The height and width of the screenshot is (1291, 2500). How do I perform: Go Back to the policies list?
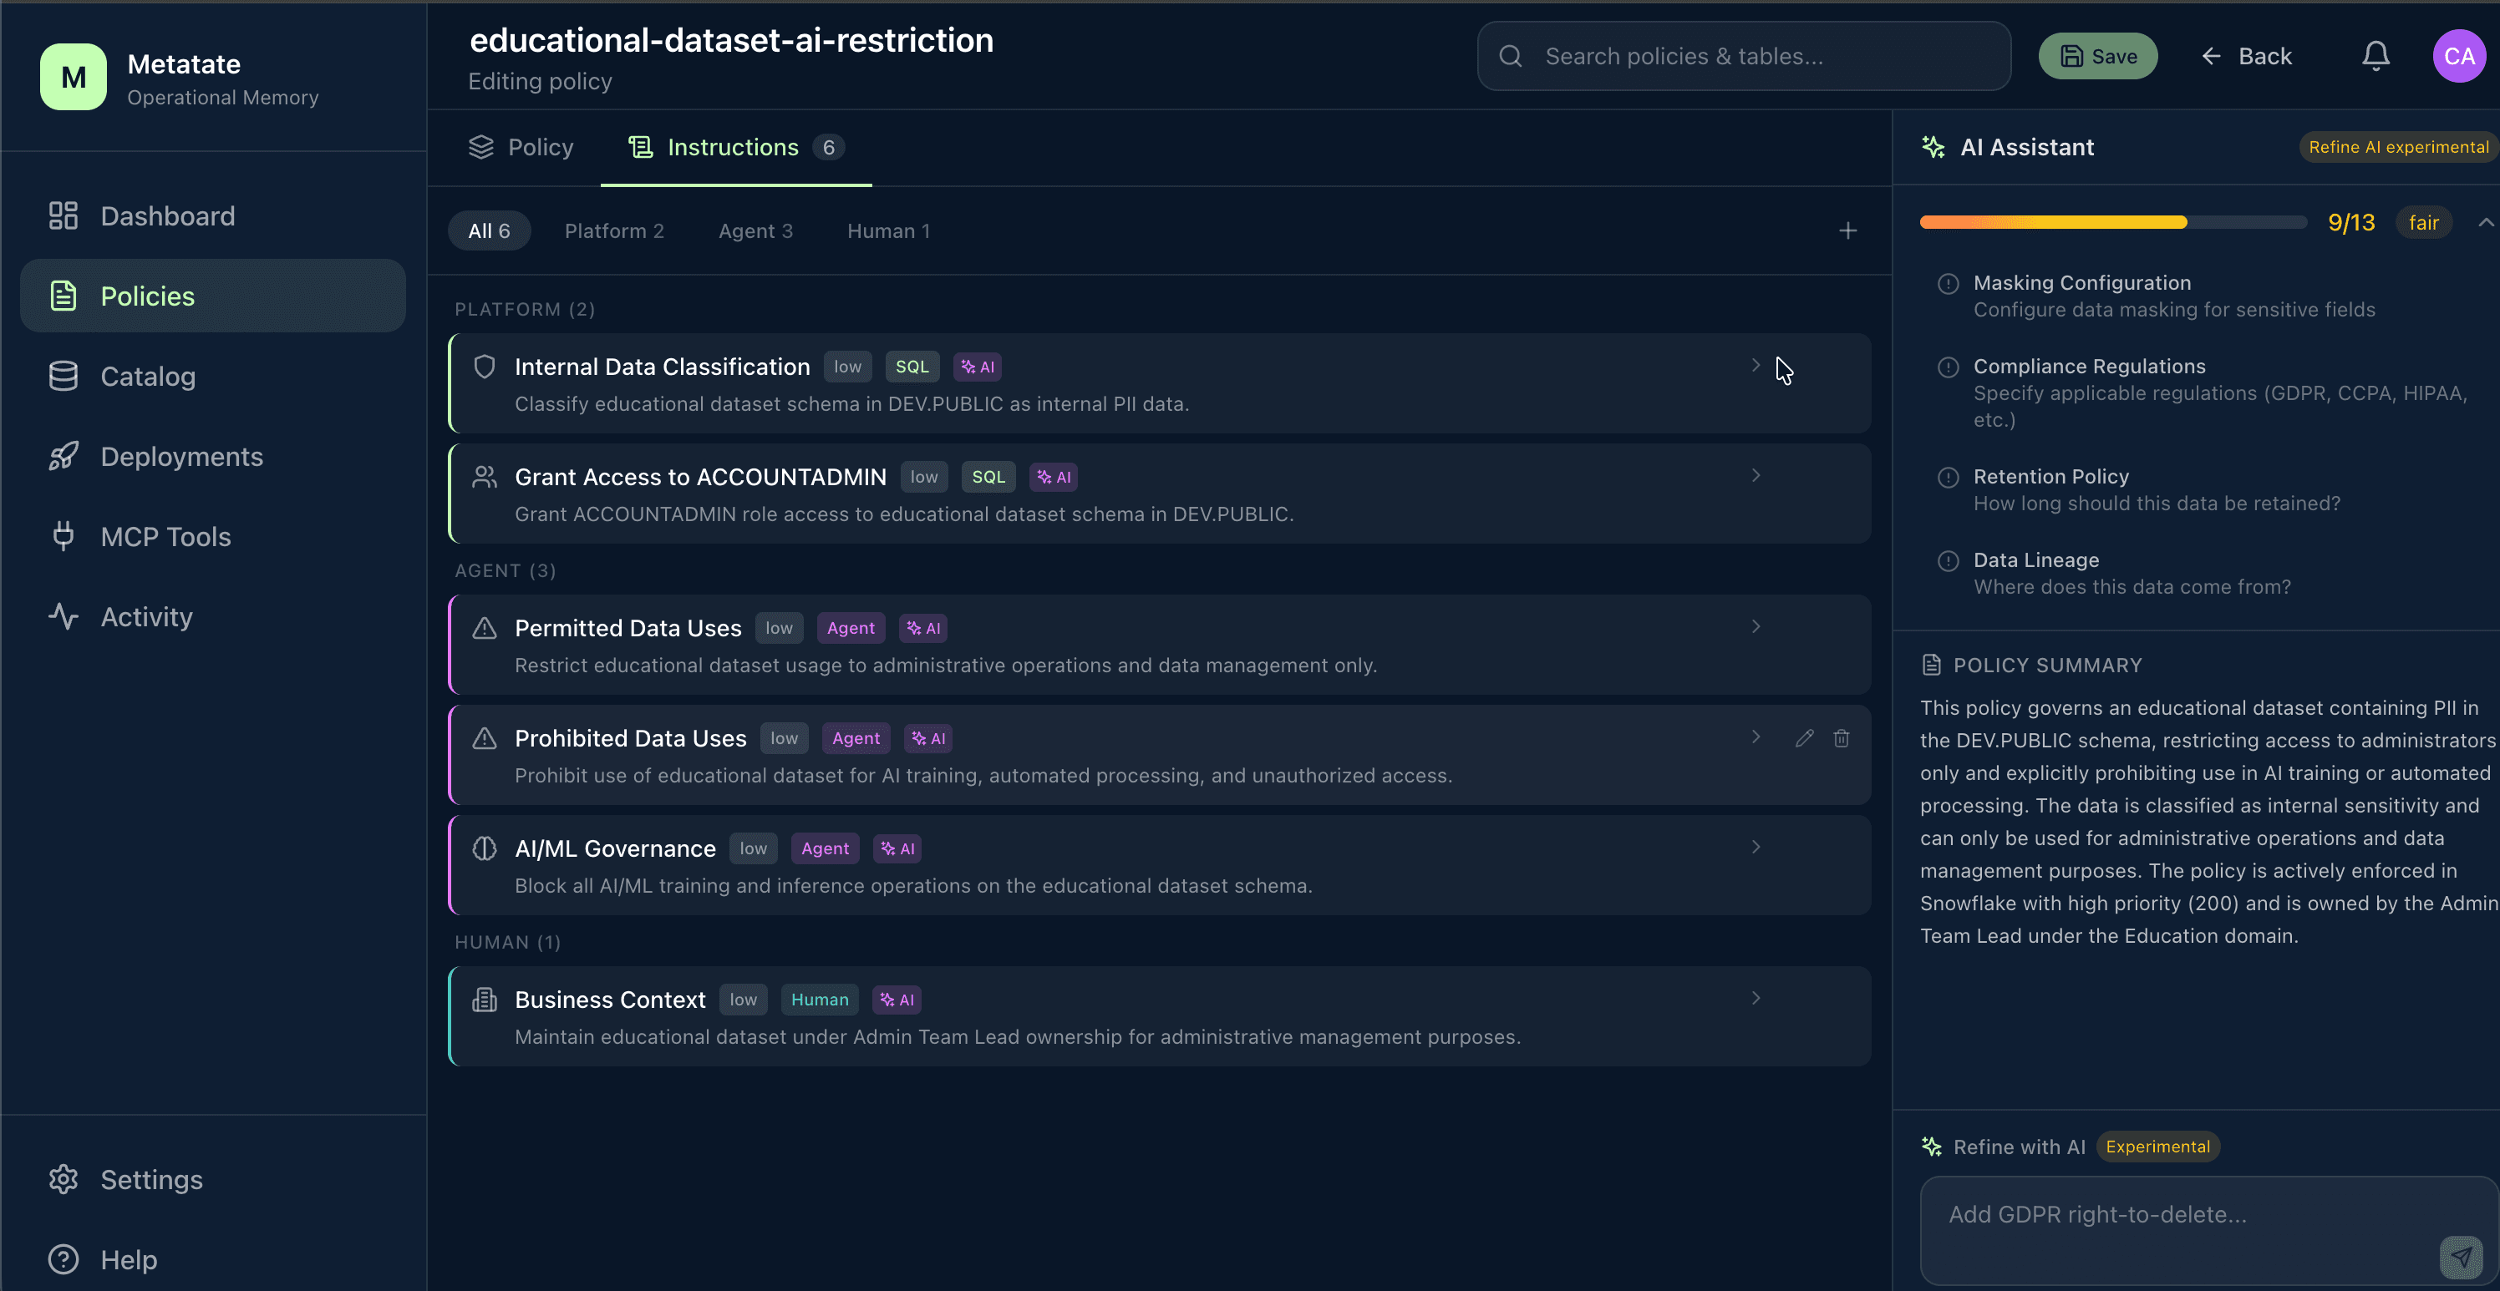point(2247,55)
